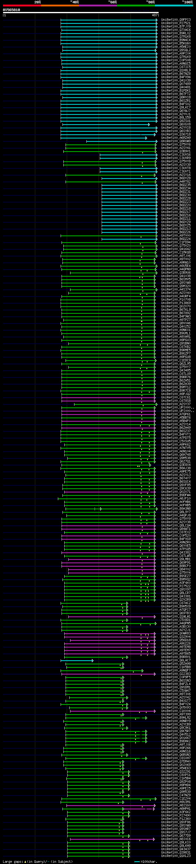Select the UniRef100_A5B4F0 label

(x=176, y=421)
